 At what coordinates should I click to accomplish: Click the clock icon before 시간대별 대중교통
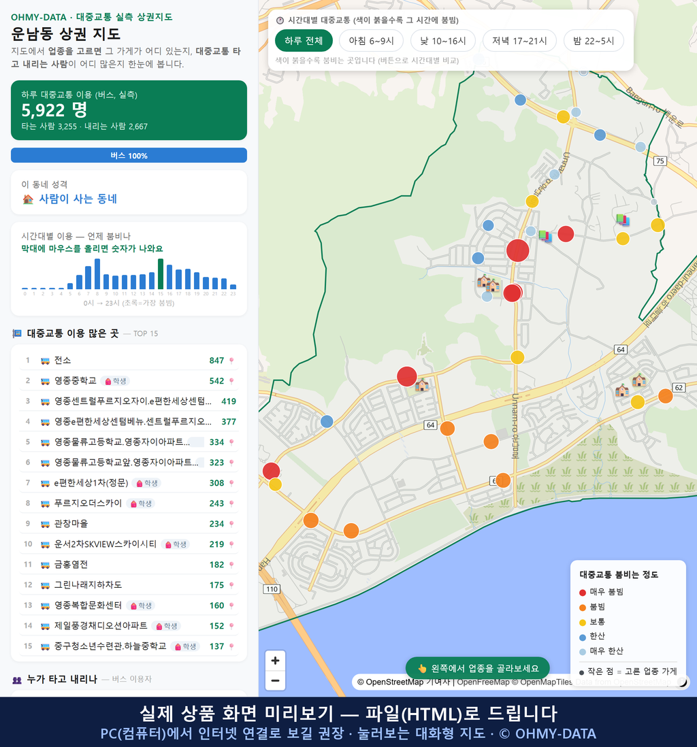click(280, 20)
